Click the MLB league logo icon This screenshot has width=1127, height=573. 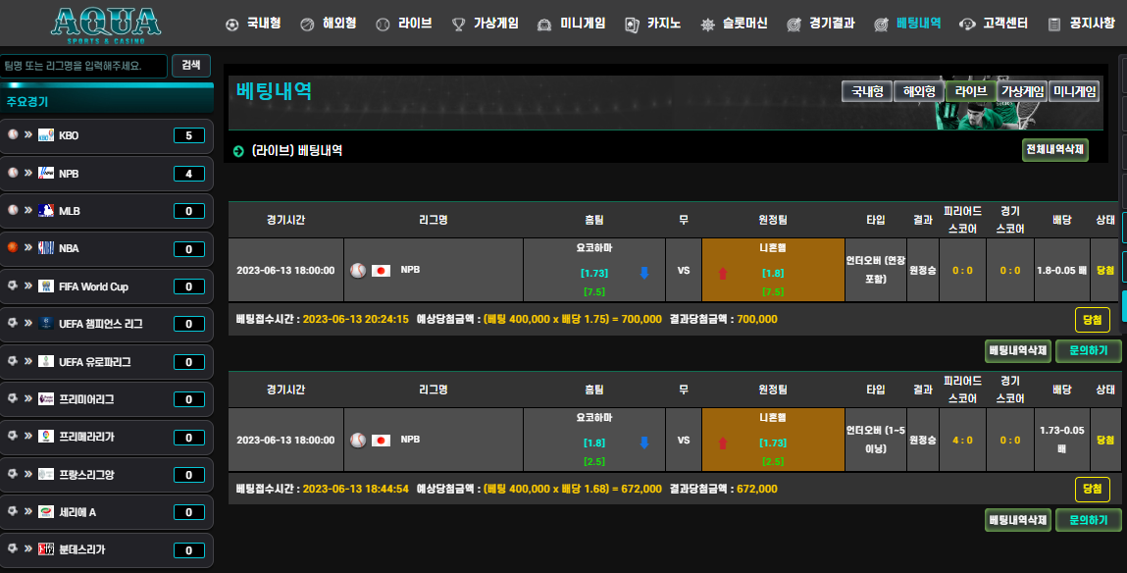click(45, 211)
